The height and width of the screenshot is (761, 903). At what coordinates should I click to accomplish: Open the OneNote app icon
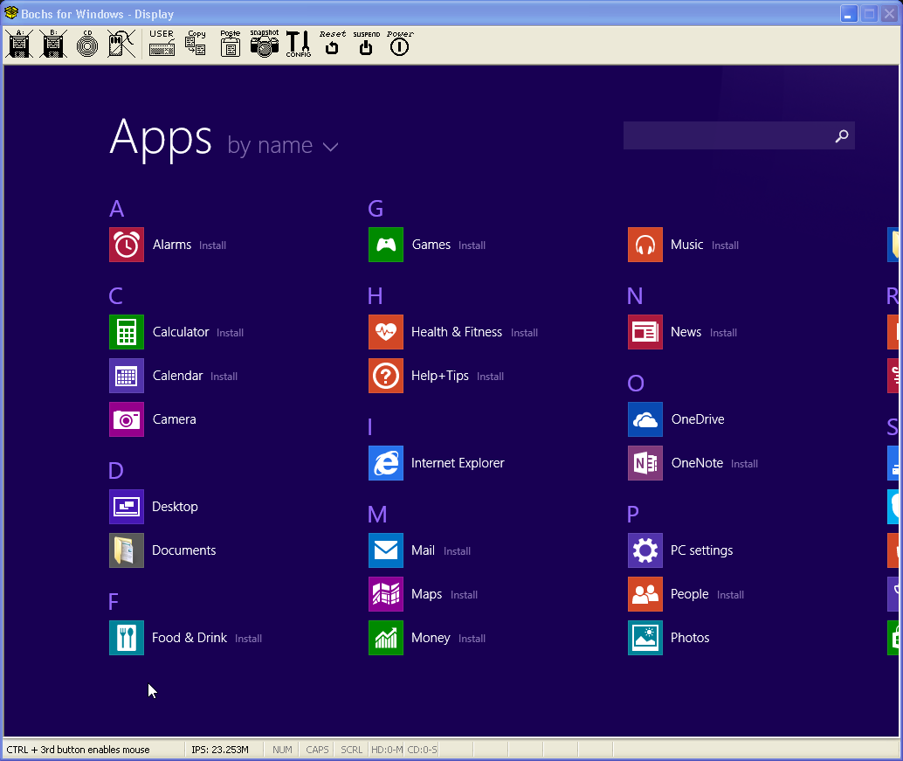click(x=645, y=463)
